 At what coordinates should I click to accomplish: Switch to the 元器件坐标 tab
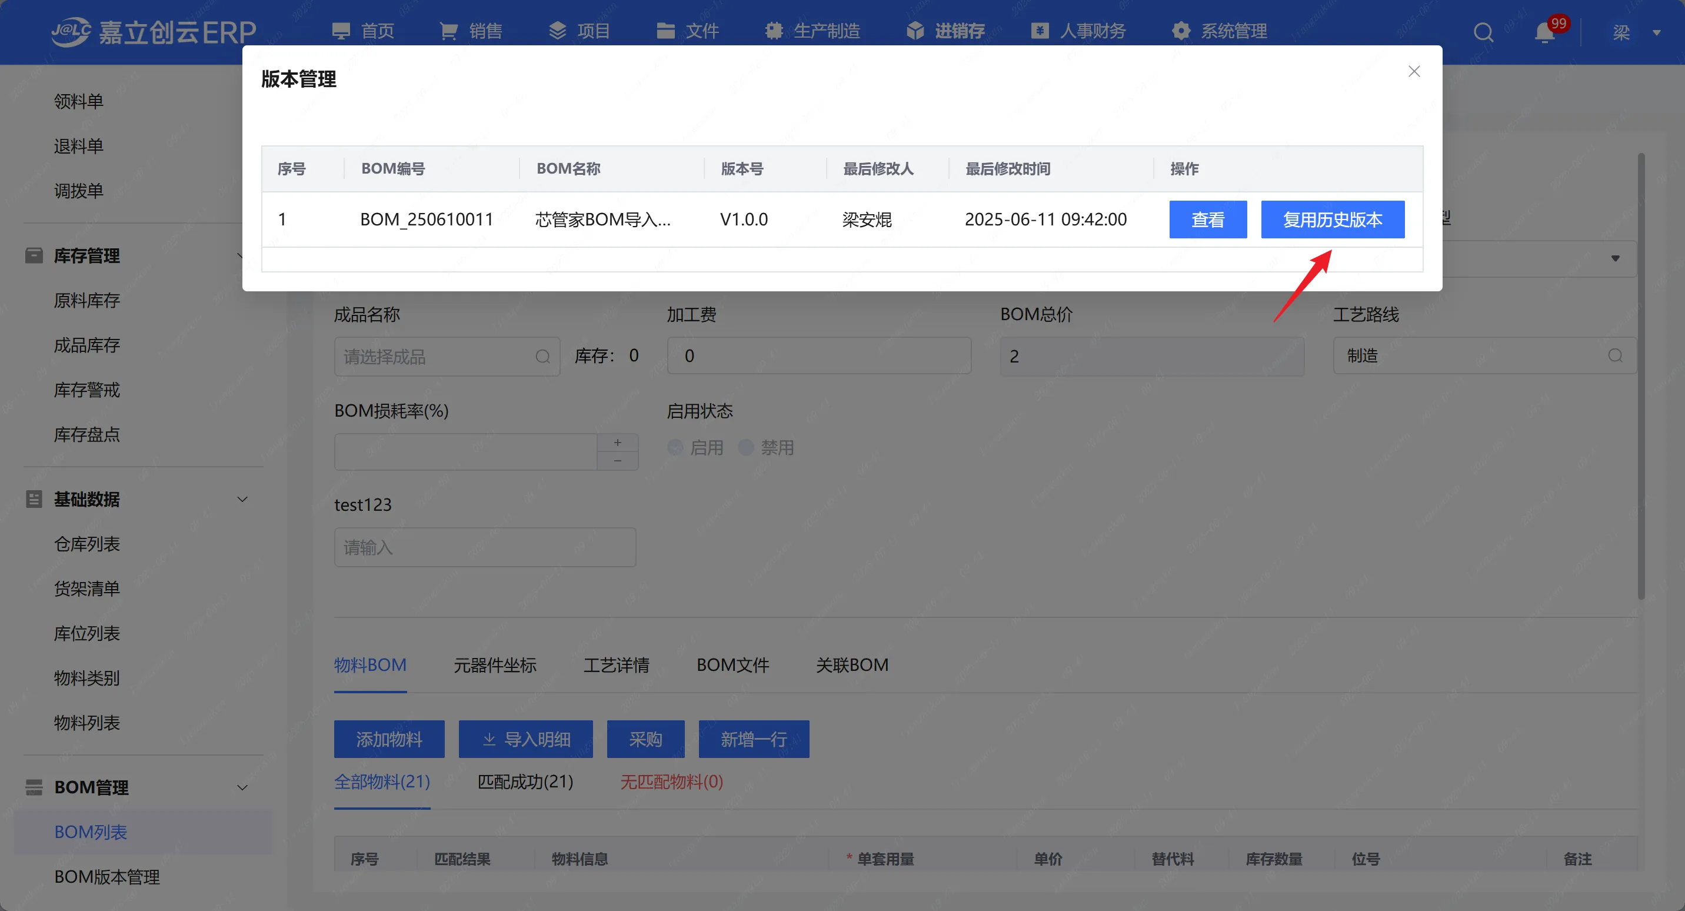pyautogui.click(x=495, y=665)
